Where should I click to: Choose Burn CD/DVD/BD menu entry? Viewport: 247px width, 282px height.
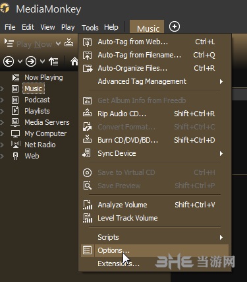tap(155, 140)
